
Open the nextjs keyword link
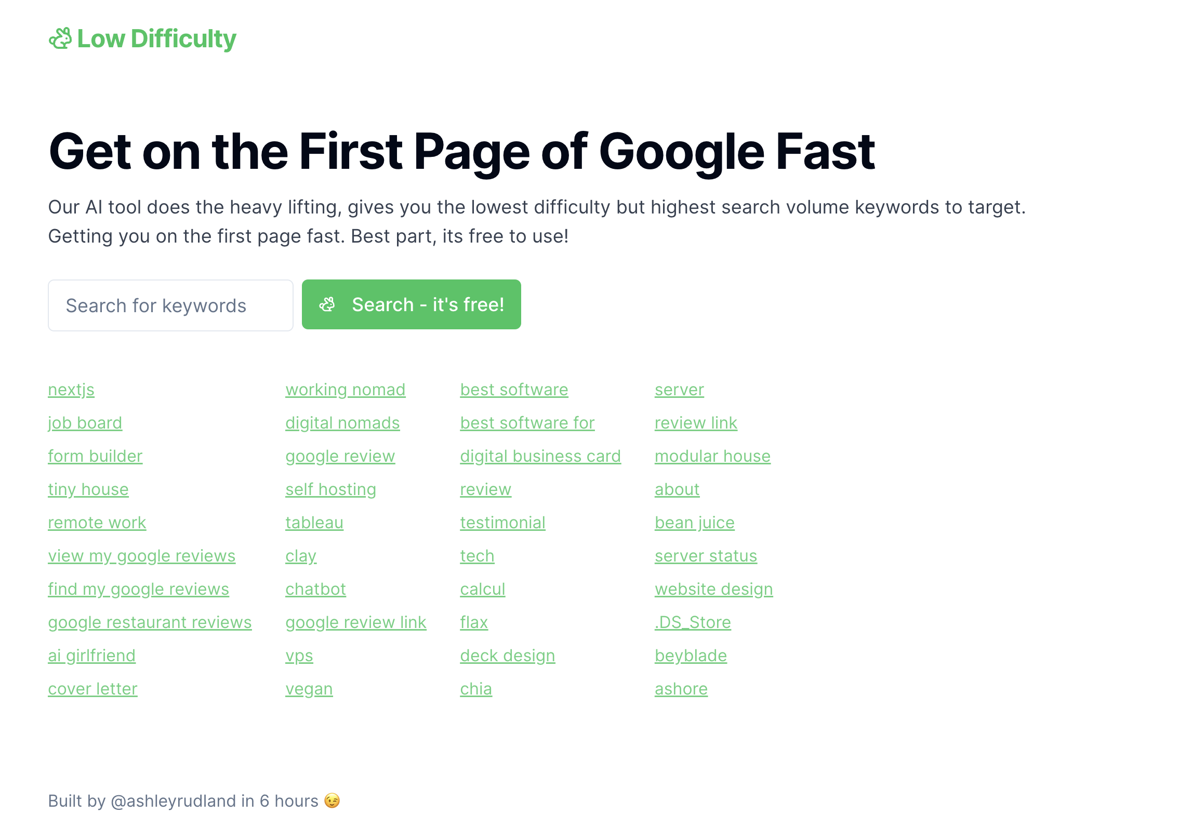pos(71,390)
